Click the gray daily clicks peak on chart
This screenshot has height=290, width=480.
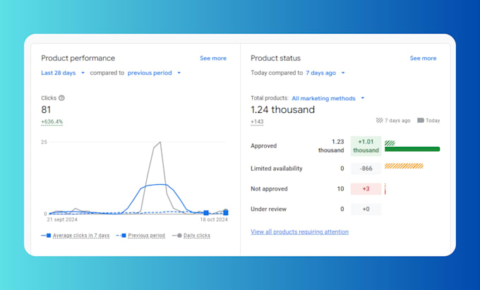[160, 143]
